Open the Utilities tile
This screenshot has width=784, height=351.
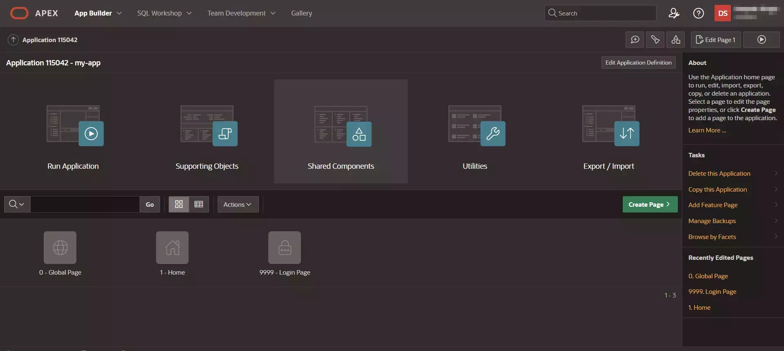coord(475,132)
